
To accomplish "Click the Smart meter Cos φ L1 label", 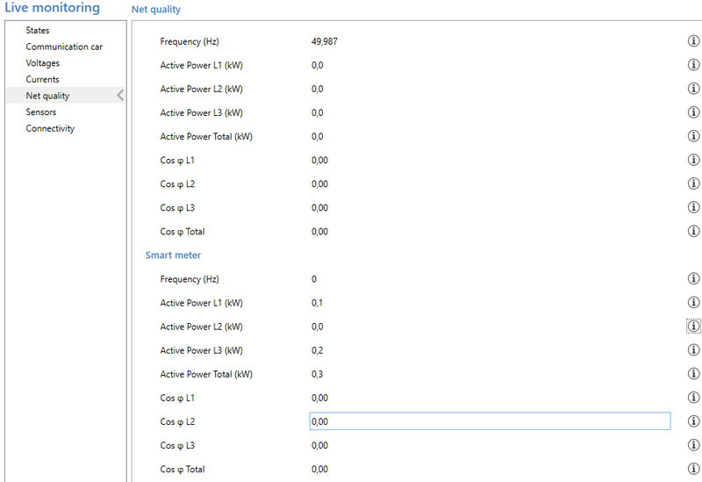I will 177,398.
